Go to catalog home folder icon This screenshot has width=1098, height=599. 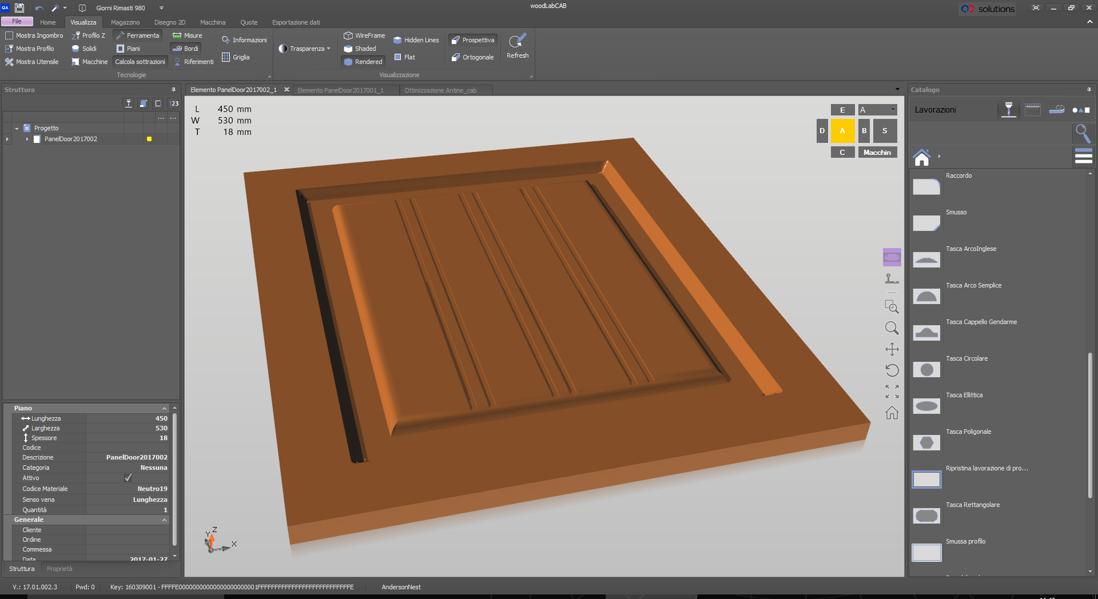[922, 157]
